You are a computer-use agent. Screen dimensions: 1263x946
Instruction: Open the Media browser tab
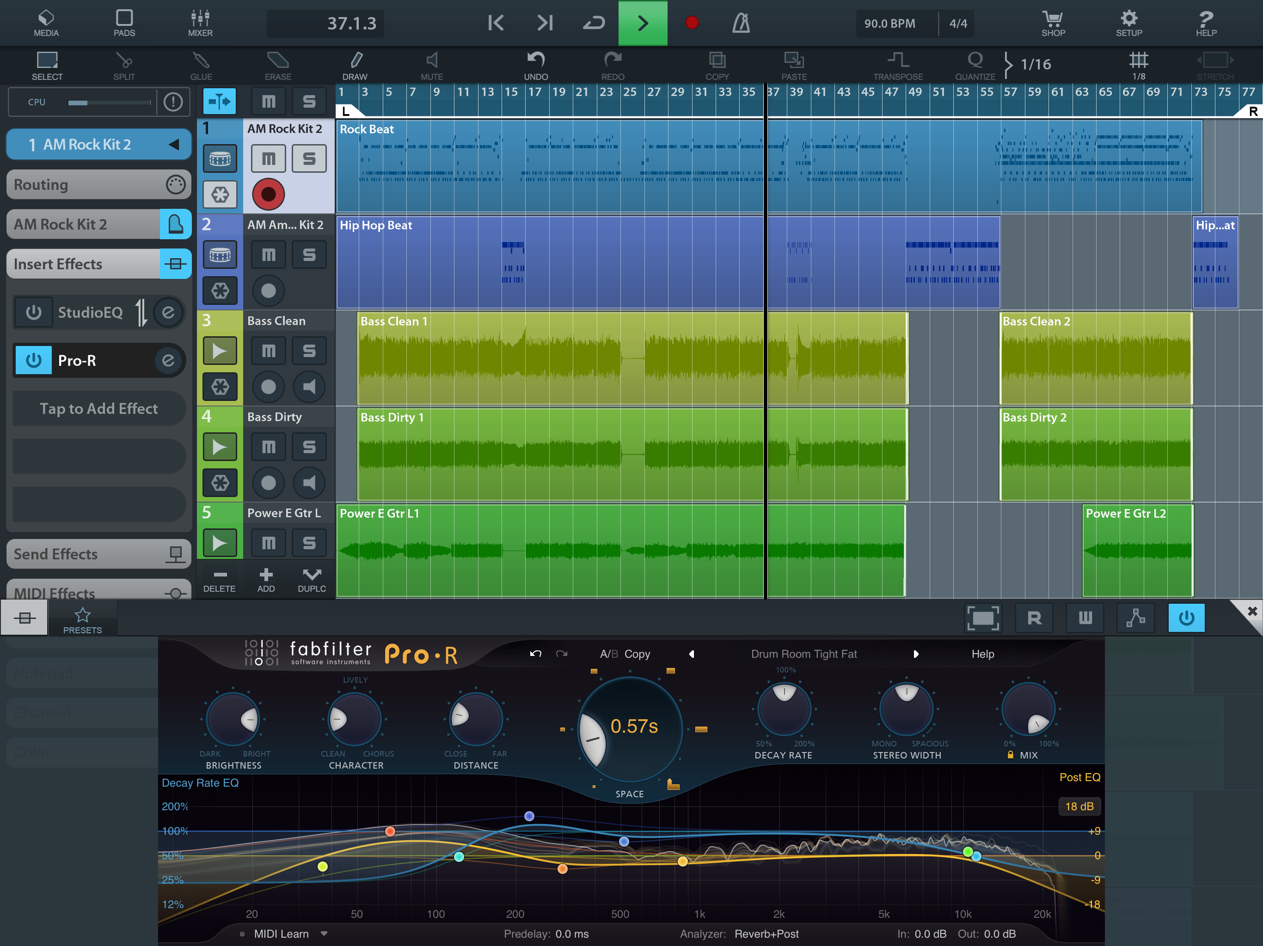pos(46,23)
